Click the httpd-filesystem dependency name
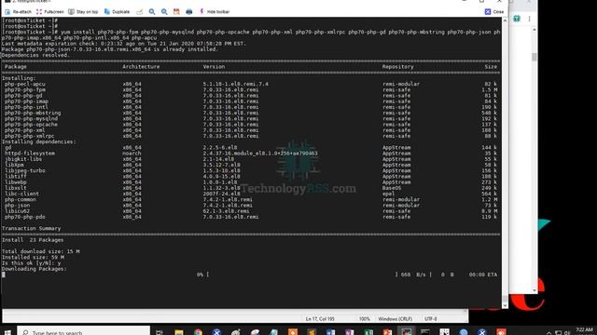This screenshot has width=597, height=335. (x=29, y=153)
